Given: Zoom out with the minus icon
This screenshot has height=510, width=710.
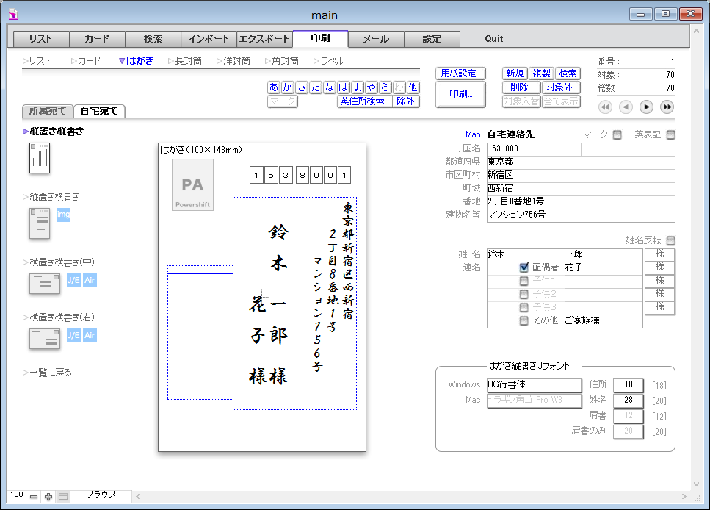Looking at the screenshot, I should 34,497.
